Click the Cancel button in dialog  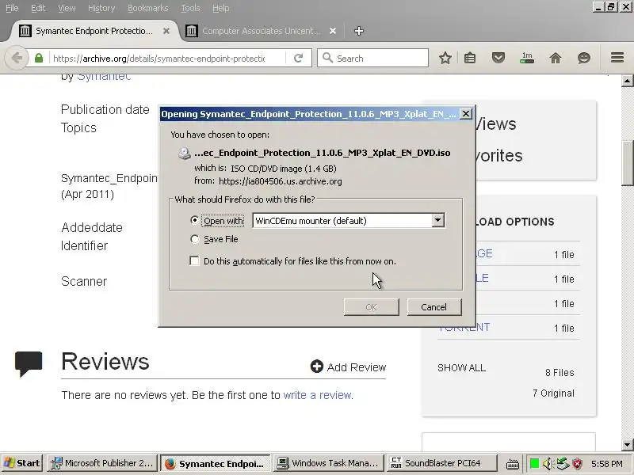(433, 307)
